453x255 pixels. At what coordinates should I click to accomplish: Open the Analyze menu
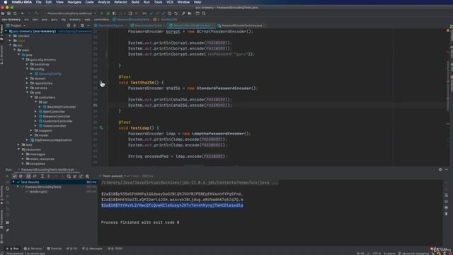[104, 2]
